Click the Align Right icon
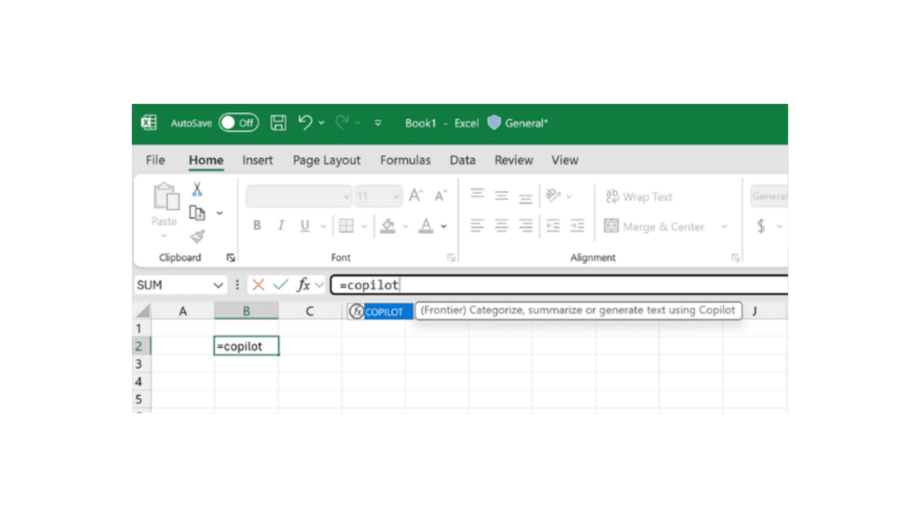Viewport: 920px width, 517px height. 526,225
